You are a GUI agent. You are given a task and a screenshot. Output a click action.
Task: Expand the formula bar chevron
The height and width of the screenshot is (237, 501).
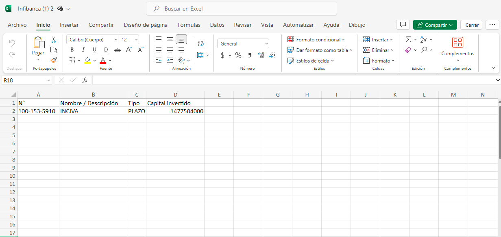tap(497, 80)
